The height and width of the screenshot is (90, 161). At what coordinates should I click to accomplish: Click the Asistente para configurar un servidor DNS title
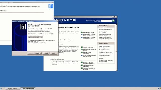tap(40, 25)
